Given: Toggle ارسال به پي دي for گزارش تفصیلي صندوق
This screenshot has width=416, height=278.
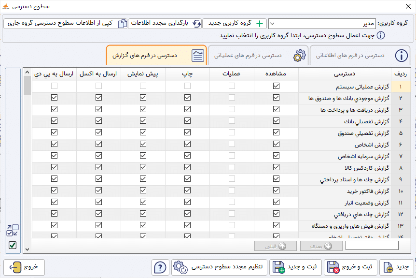Looking at the screenshot, I should (55, 132).
